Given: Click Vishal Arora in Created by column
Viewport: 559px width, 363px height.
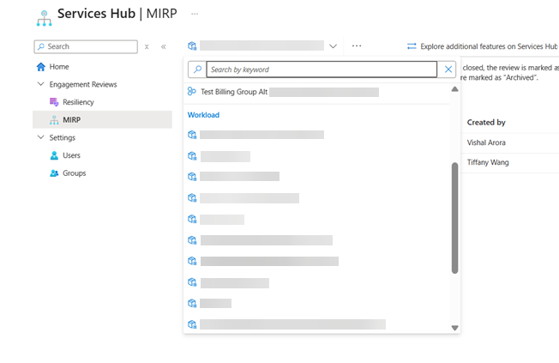Looking at the screenshot, I should 486,142.
